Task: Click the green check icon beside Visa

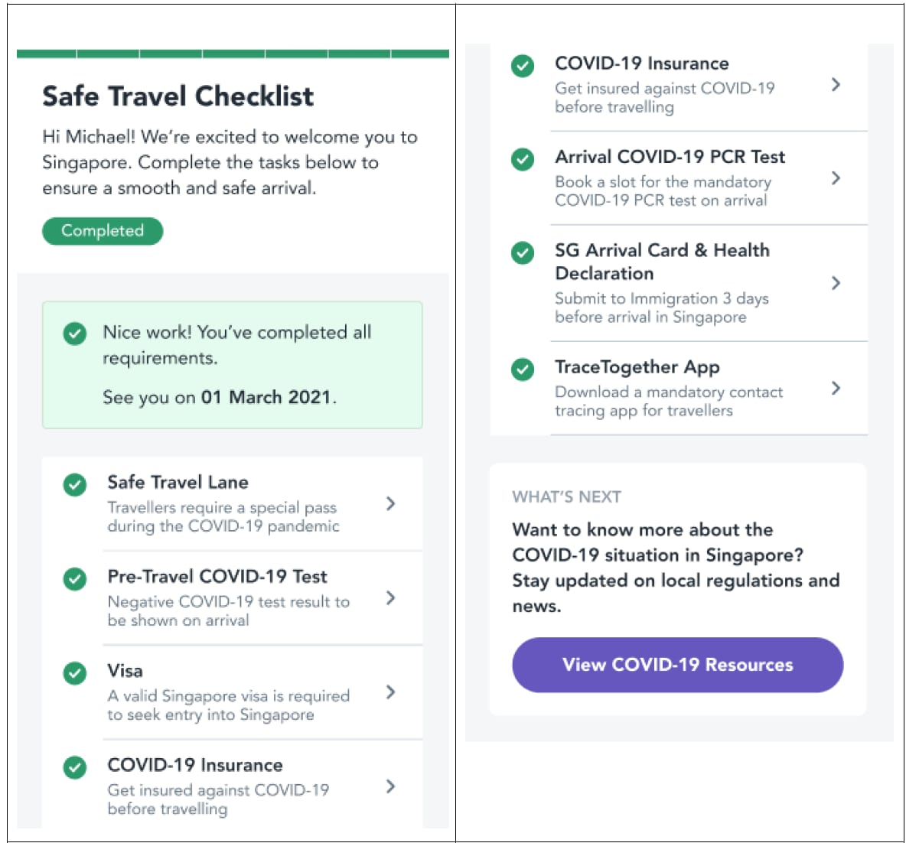Action: (75, 673)
